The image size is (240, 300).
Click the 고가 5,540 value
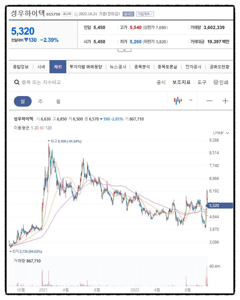tap(135, 27)
